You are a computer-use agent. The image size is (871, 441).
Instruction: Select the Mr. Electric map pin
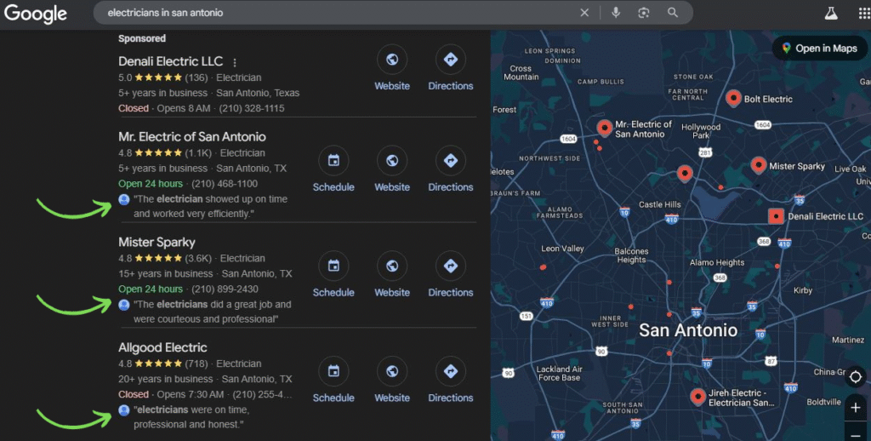(x=605, y=128)
